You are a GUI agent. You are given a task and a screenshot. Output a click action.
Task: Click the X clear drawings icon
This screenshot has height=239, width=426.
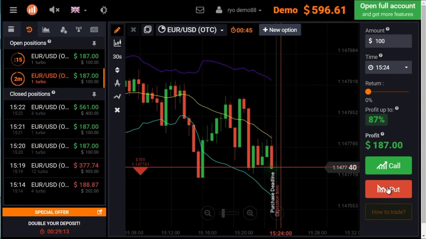coord(117,110)
